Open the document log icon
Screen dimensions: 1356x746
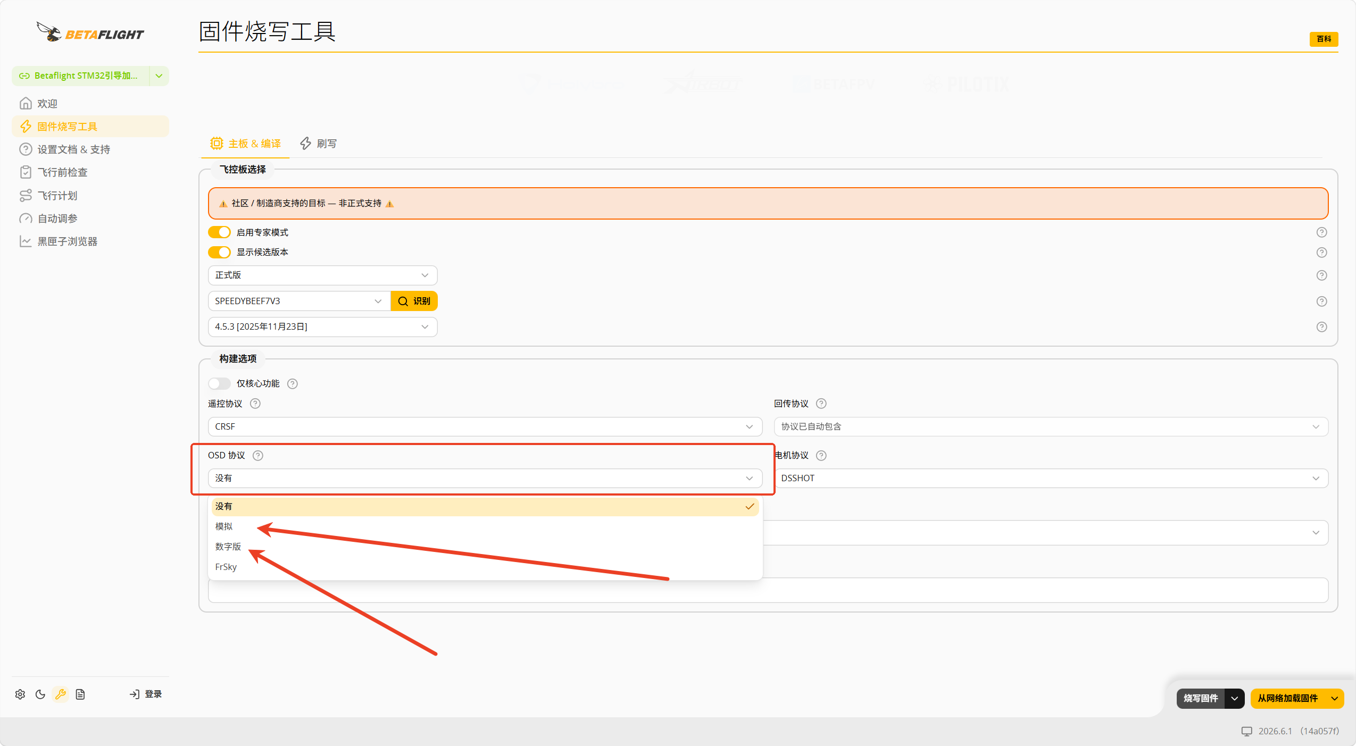pyautogui.click(x=80, y=694)
